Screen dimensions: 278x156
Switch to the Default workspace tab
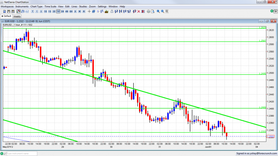pos(6,16)
